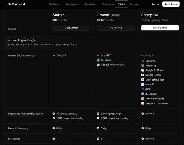Click Google AI Overviews icon in Growth column
The image size is (184, 145).
98,65
